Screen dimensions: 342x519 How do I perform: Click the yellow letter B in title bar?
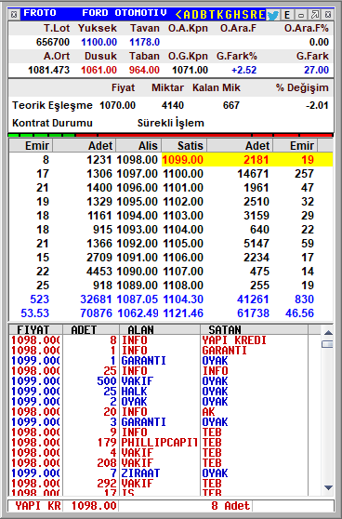(x=204, y=15)
